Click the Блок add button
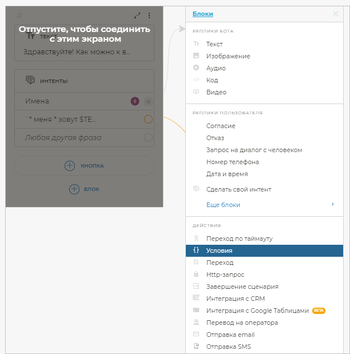The width and height of the screenshot is (350, 354). pos(84,189)
